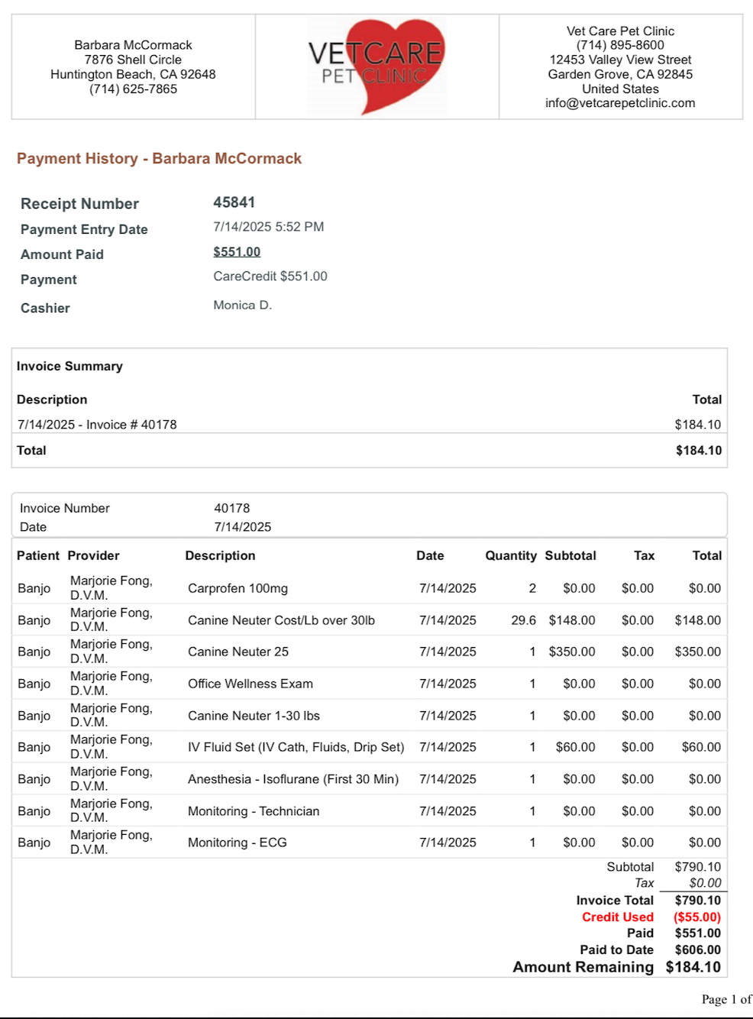Click the Payment History - Barbara McCormack heading
The height and width of the screenshot is (1019, 753).
tap(159, 159)
